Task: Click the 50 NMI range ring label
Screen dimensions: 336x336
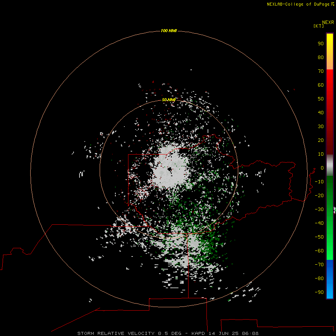Action: pos(169,100)
